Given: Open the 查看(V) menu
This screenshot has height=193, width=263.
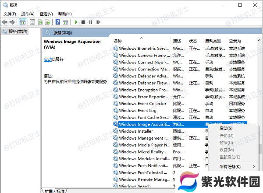Looking at the screenshot, I should pyautogui.click(x=46, y=14).
